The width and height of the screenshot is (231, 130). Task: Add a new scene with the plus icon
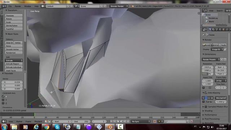coord(101,6)
